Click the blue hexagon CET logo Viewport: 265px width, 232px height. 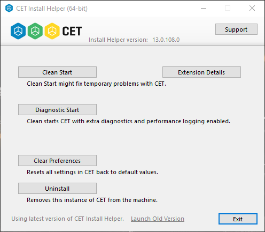pyautogui.click(x=18, y=31)
